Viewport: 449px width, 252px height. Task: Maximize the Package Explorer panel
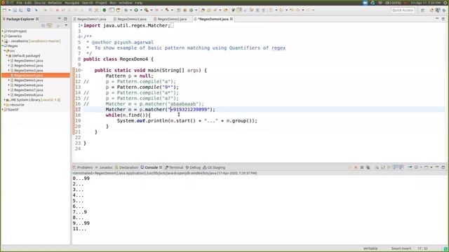pos(65,19)
